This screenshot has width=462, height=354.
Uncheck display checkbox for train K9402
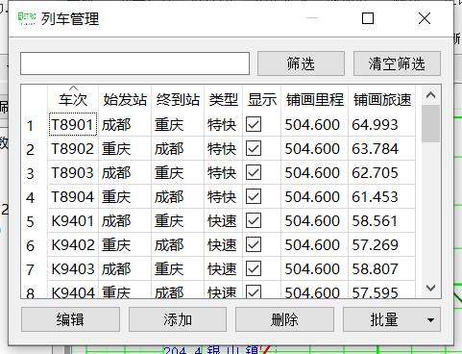click(254, 244)
